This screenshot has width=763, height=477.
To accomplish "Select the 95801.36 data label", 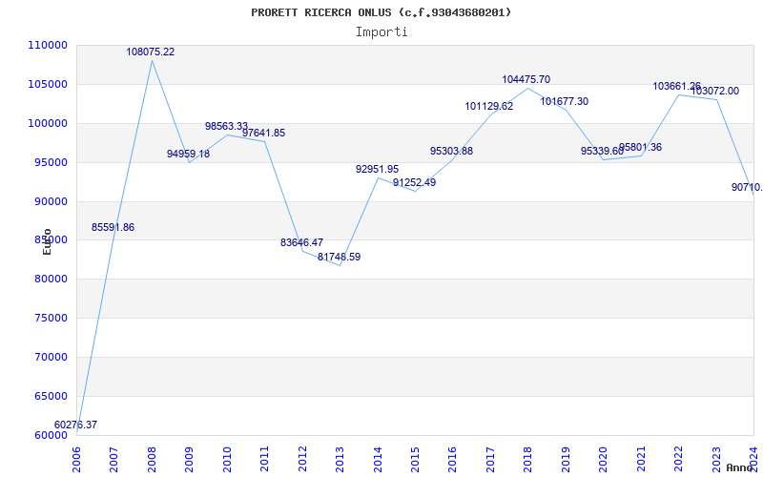I will [x=640, y=148].
